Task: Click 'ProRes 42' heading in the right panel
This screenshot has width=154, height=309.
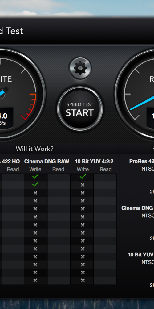Action: (x=141, y=161)
